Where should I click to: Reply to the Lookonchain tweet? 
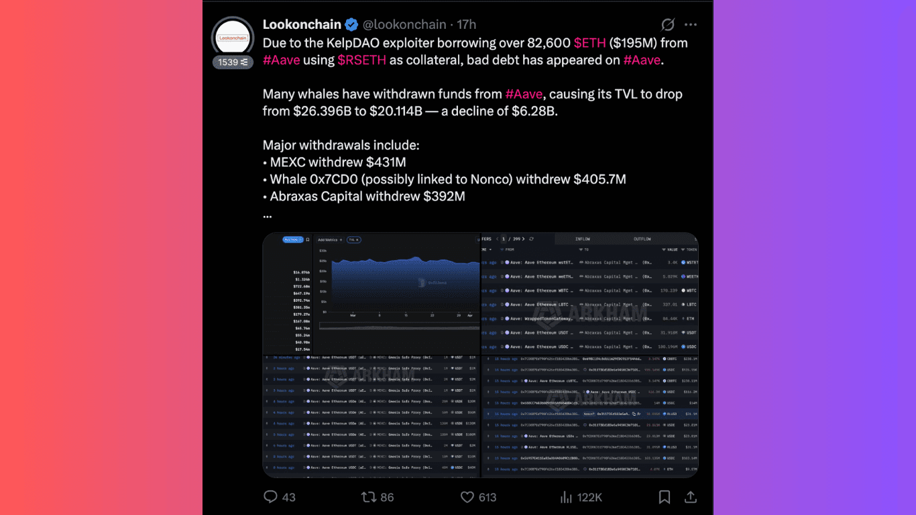coord(271,497)
